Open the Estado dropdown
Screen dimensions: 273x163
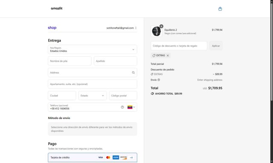point(93,96)
